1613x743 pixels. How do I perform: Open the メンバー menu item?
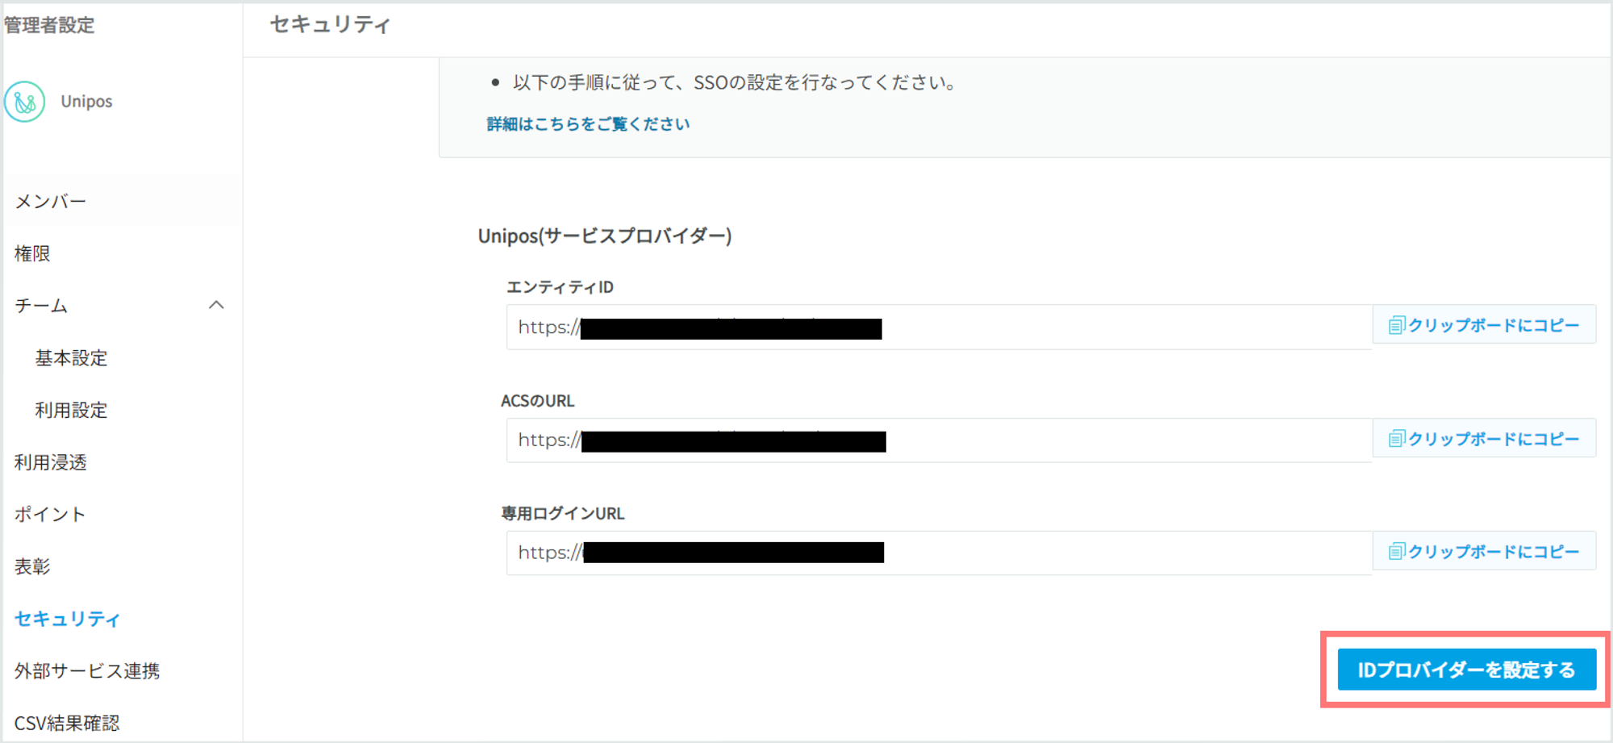click(x=50, y=201)
